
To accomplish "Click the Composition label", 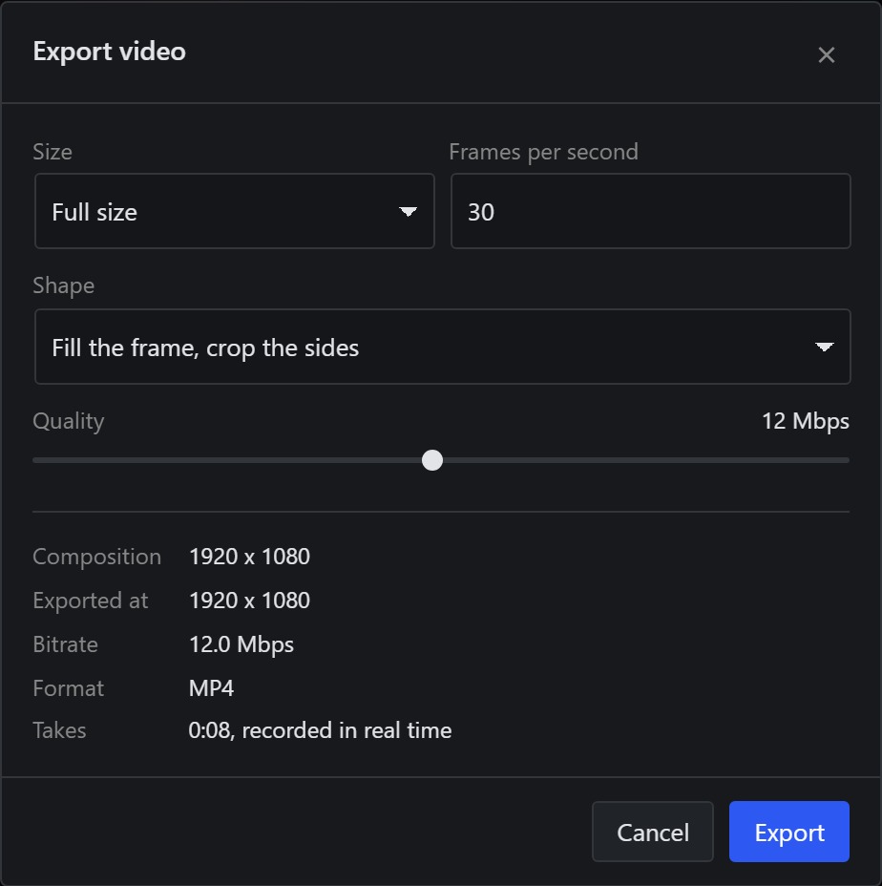I will point(97,558).
